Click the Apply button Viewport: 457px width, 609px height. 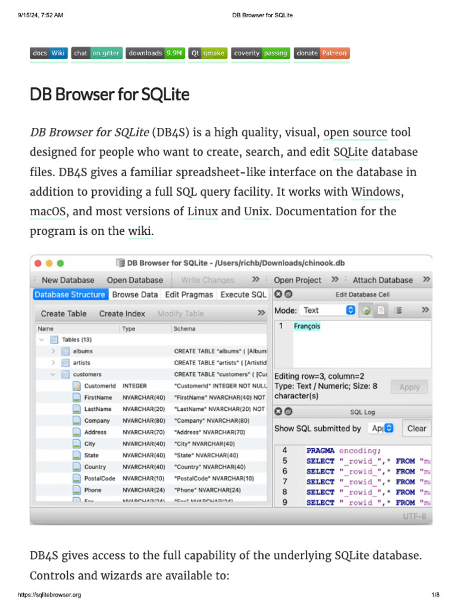(409, 387)
